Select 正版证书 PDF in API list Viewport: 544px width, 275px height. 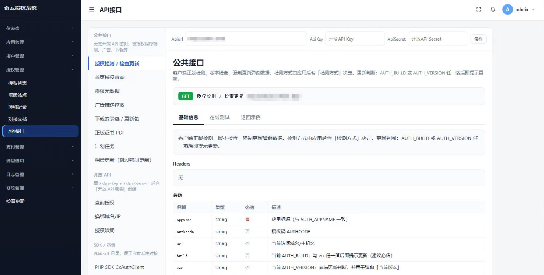[127, 133]
